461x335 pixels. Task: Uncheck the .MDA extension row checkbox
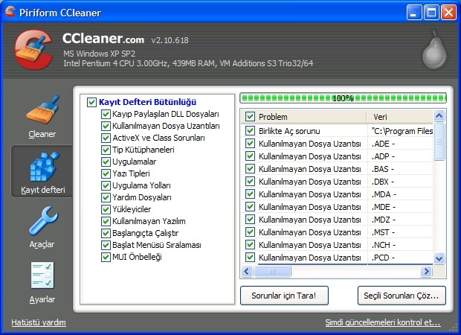(x=250, y=194)
